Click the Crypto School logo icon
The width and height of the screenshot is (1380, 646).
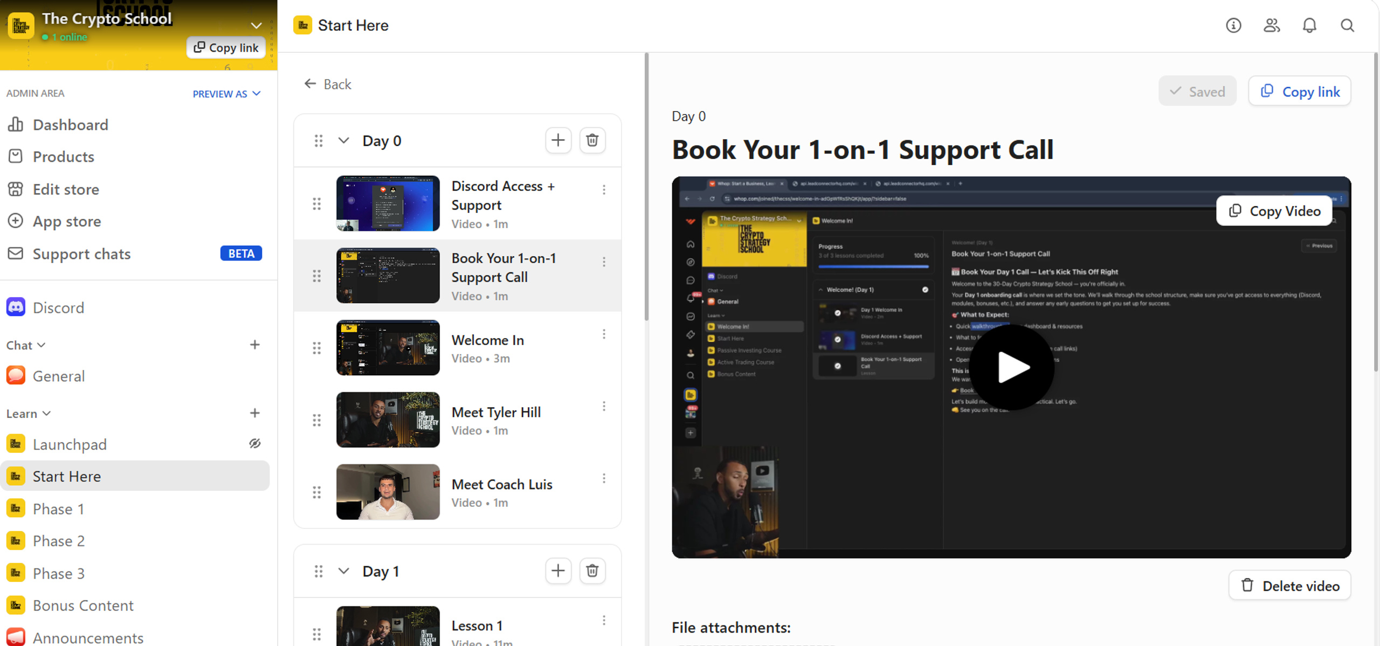(20, 25)
